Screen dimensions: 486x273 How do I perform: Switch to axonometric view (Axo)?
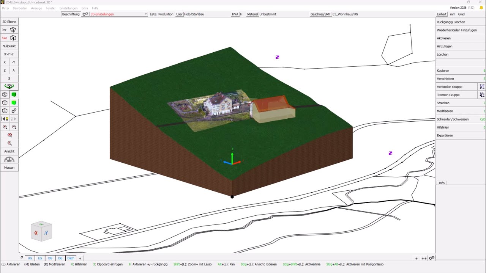(x=9, y=38)
